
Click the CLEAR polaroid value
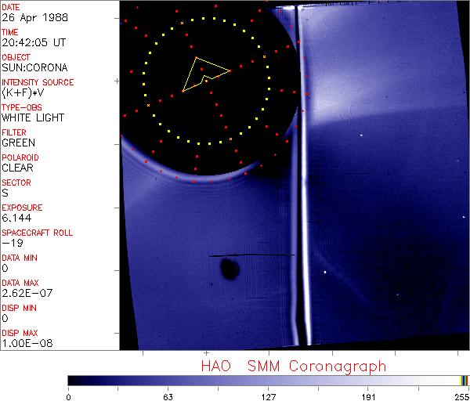[x=17, y=168]
